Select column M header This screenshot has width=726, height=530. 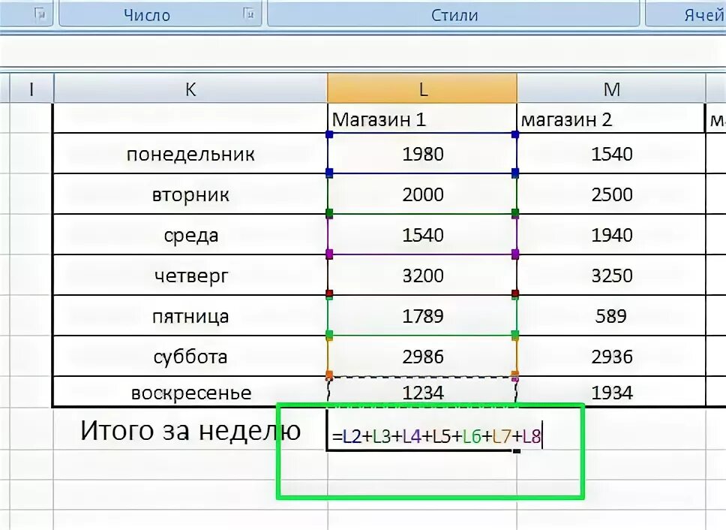(x=613, y=88)
